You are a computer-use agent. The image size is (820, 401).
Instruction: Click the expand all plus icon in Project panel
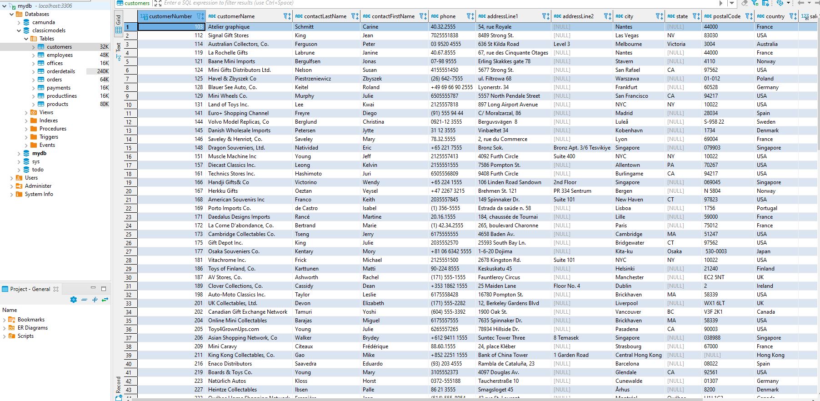coord(95,300)
